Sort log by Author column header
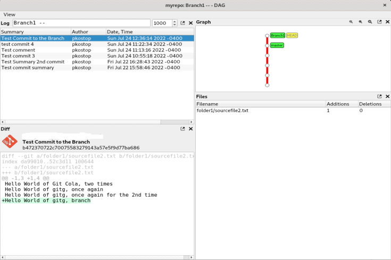This screenshot has width=391, height=260. [x=88, y=32]
